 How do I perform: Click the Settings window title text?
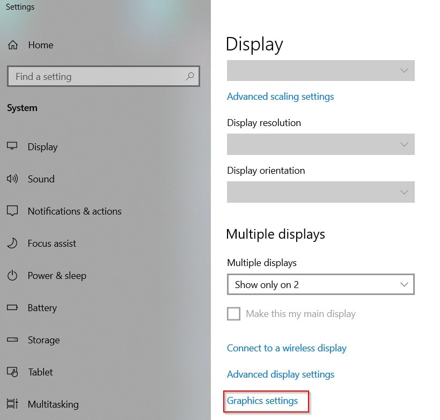tap(20, 7)
